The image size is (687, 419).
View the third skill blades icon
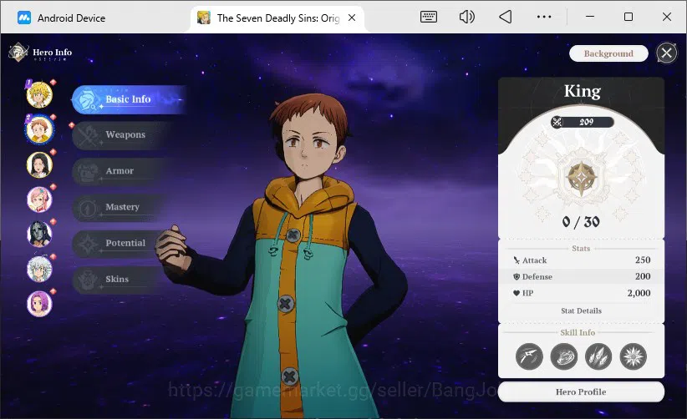[x=598, y=356]
